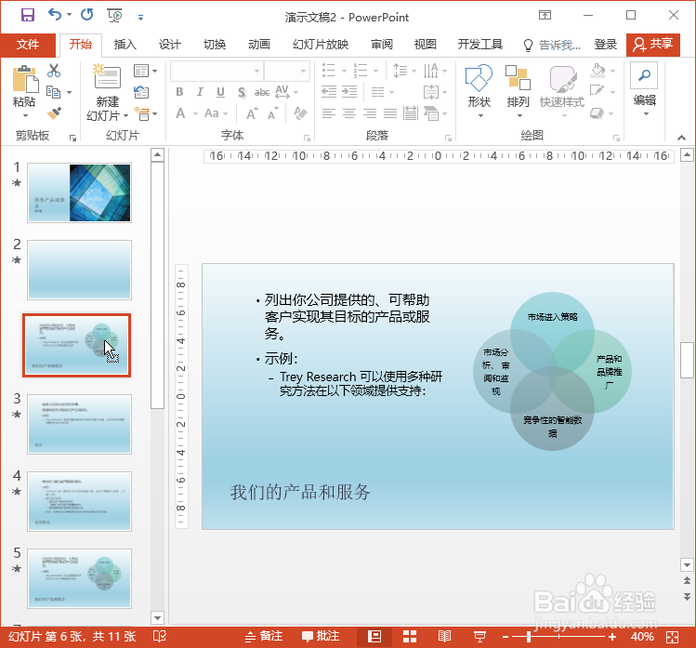Click the zoom slider handle
This screenshot has height=648, width=696.
click(x=528, y=637)
